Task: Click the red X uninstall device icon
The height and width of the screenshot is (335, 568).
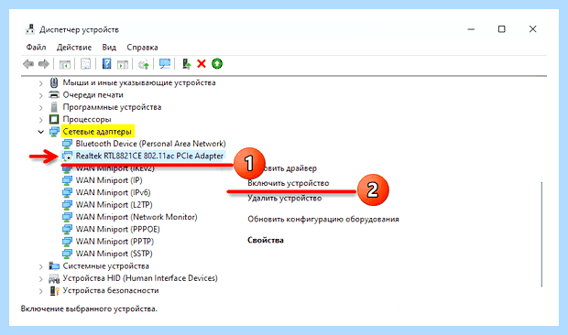Action: (x=202, y=64)
